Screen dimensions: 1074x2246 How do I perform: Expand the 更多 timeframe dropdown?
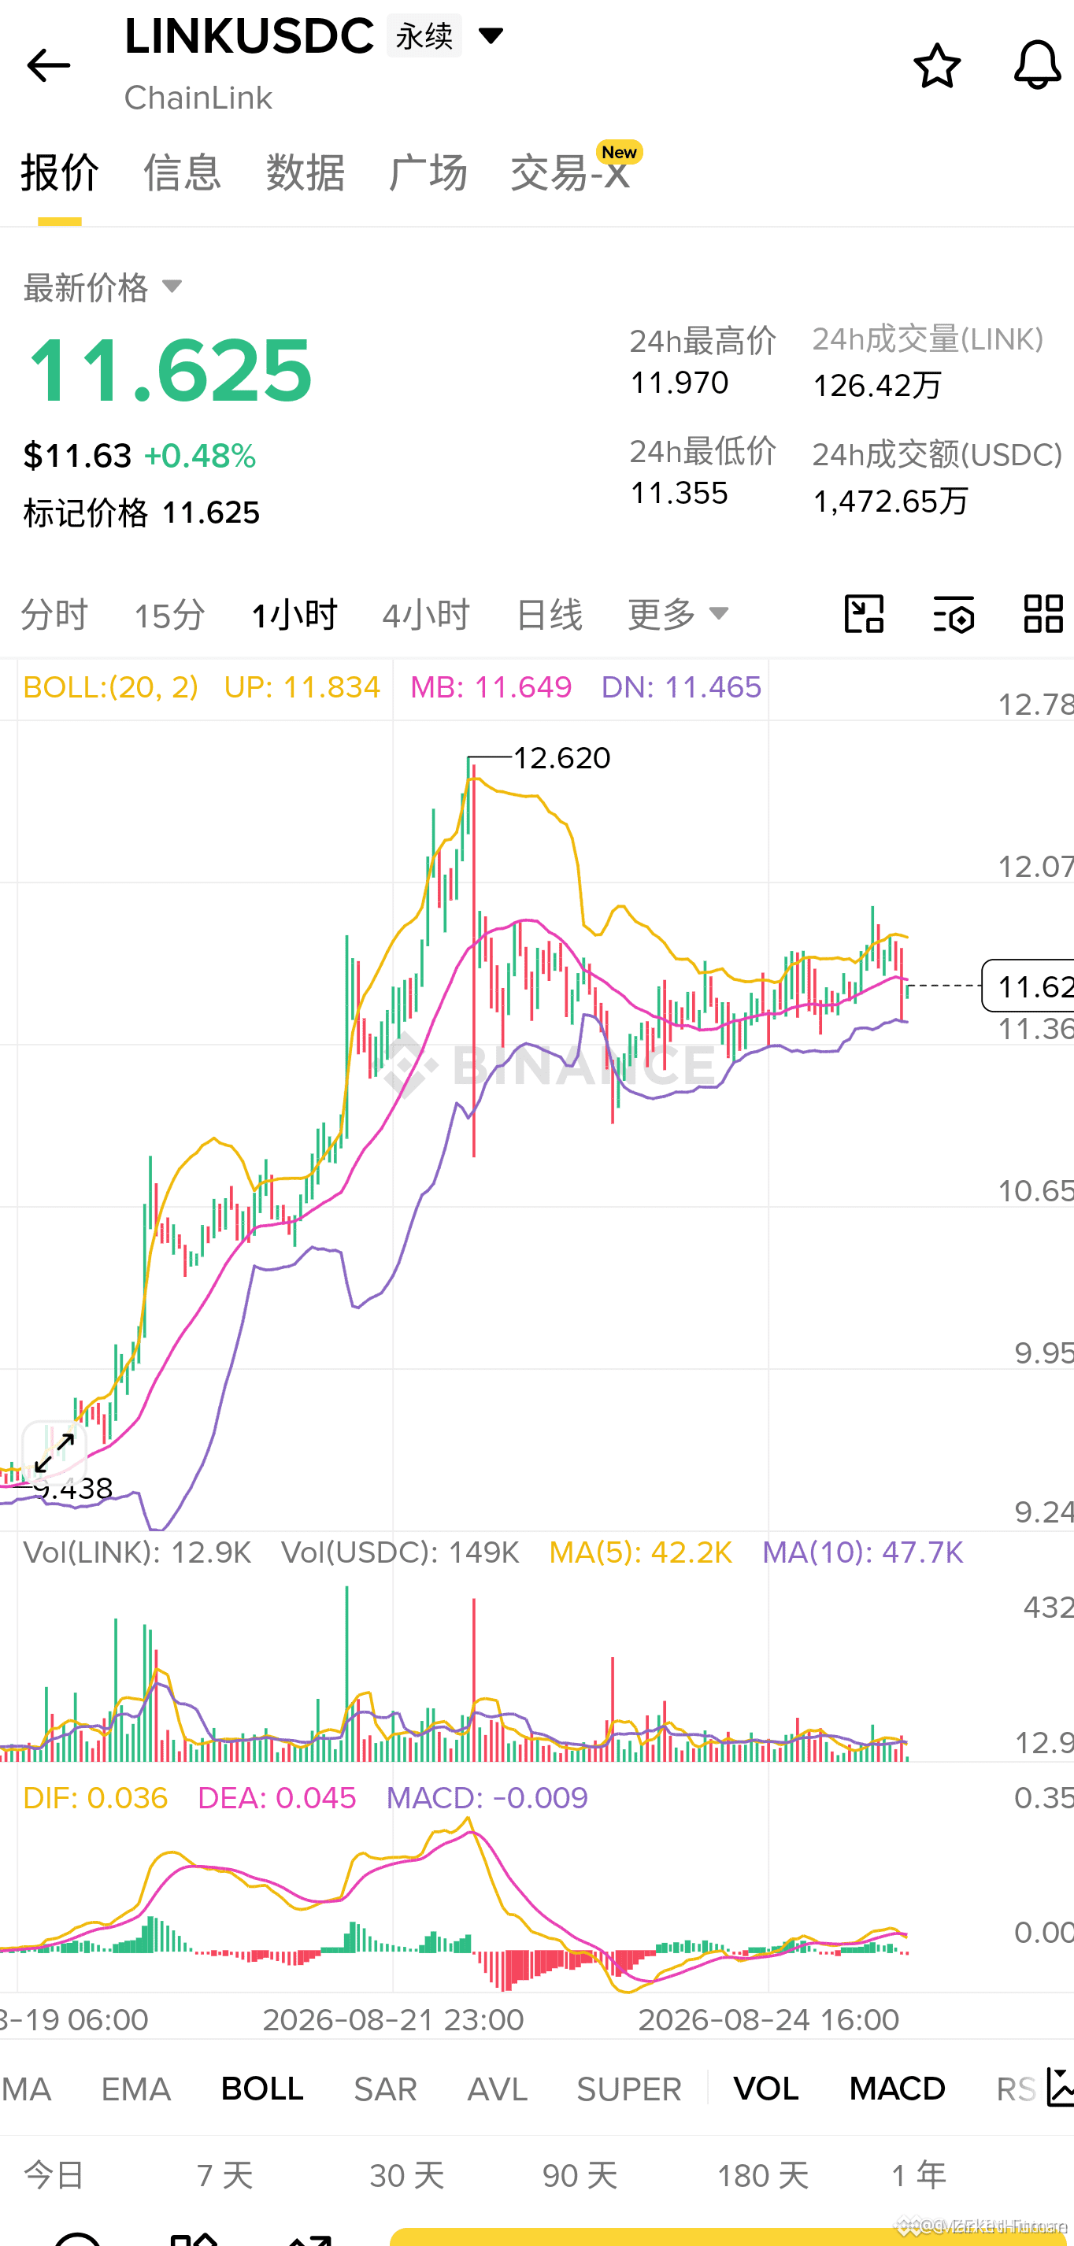pyautogui.click(x=677, y=614)
